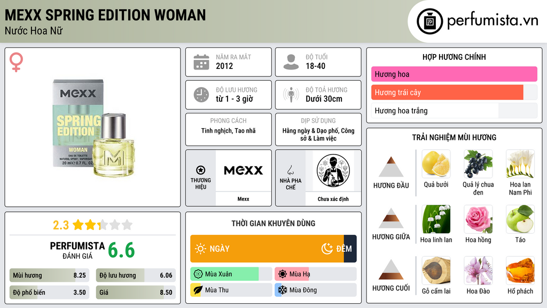Viewport: 547px width, 308px height.
Task: Click the perfumer illustration avatar
Action: coord(333,171)
